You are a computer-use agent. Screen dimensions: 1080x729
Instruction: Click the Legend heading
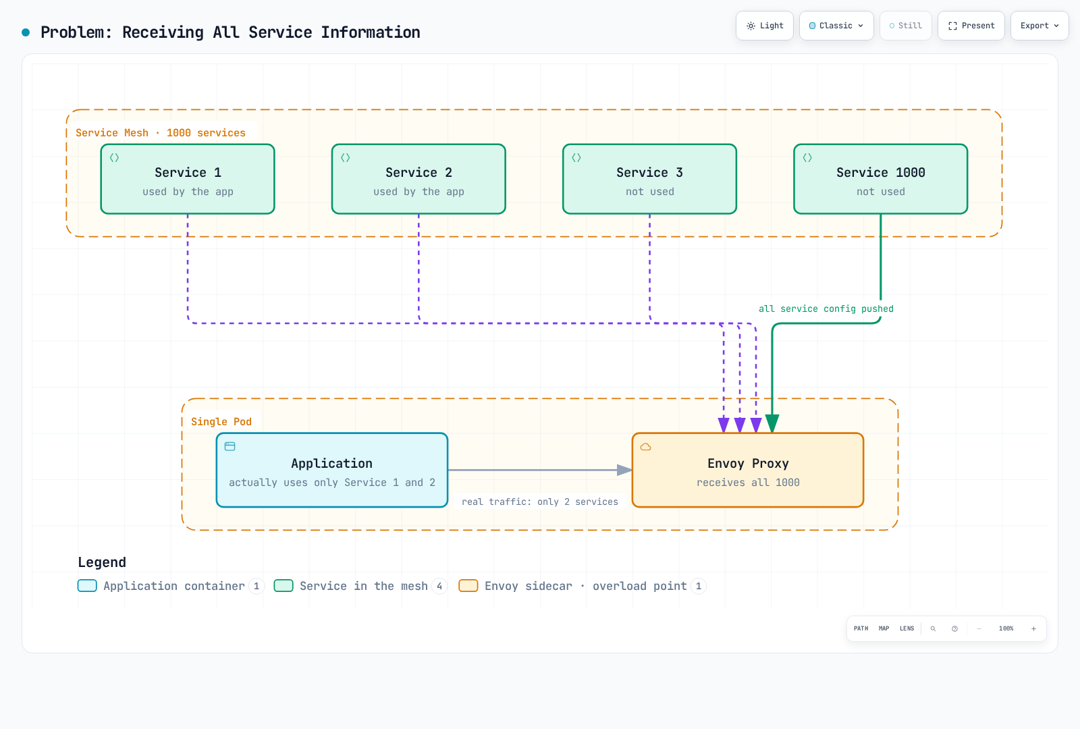pos(102,562)
